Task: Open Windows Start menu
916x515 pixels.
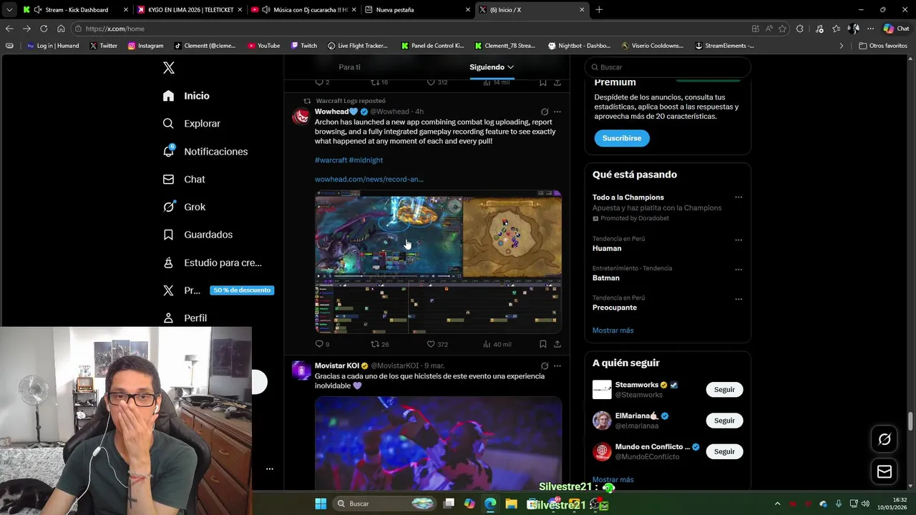Action: [321, 504]
